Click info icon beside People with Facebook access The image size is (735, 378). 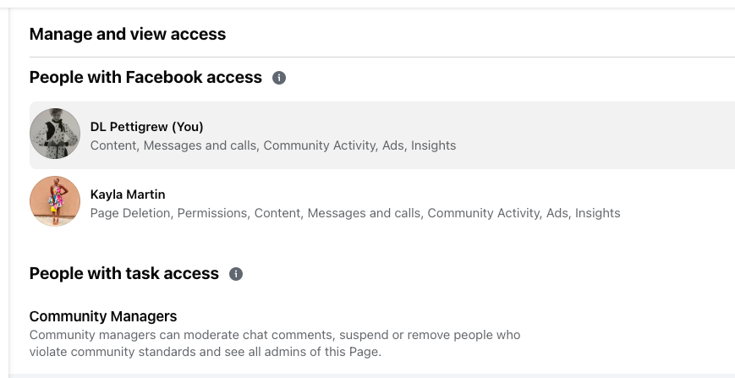(x=279, y=78)
